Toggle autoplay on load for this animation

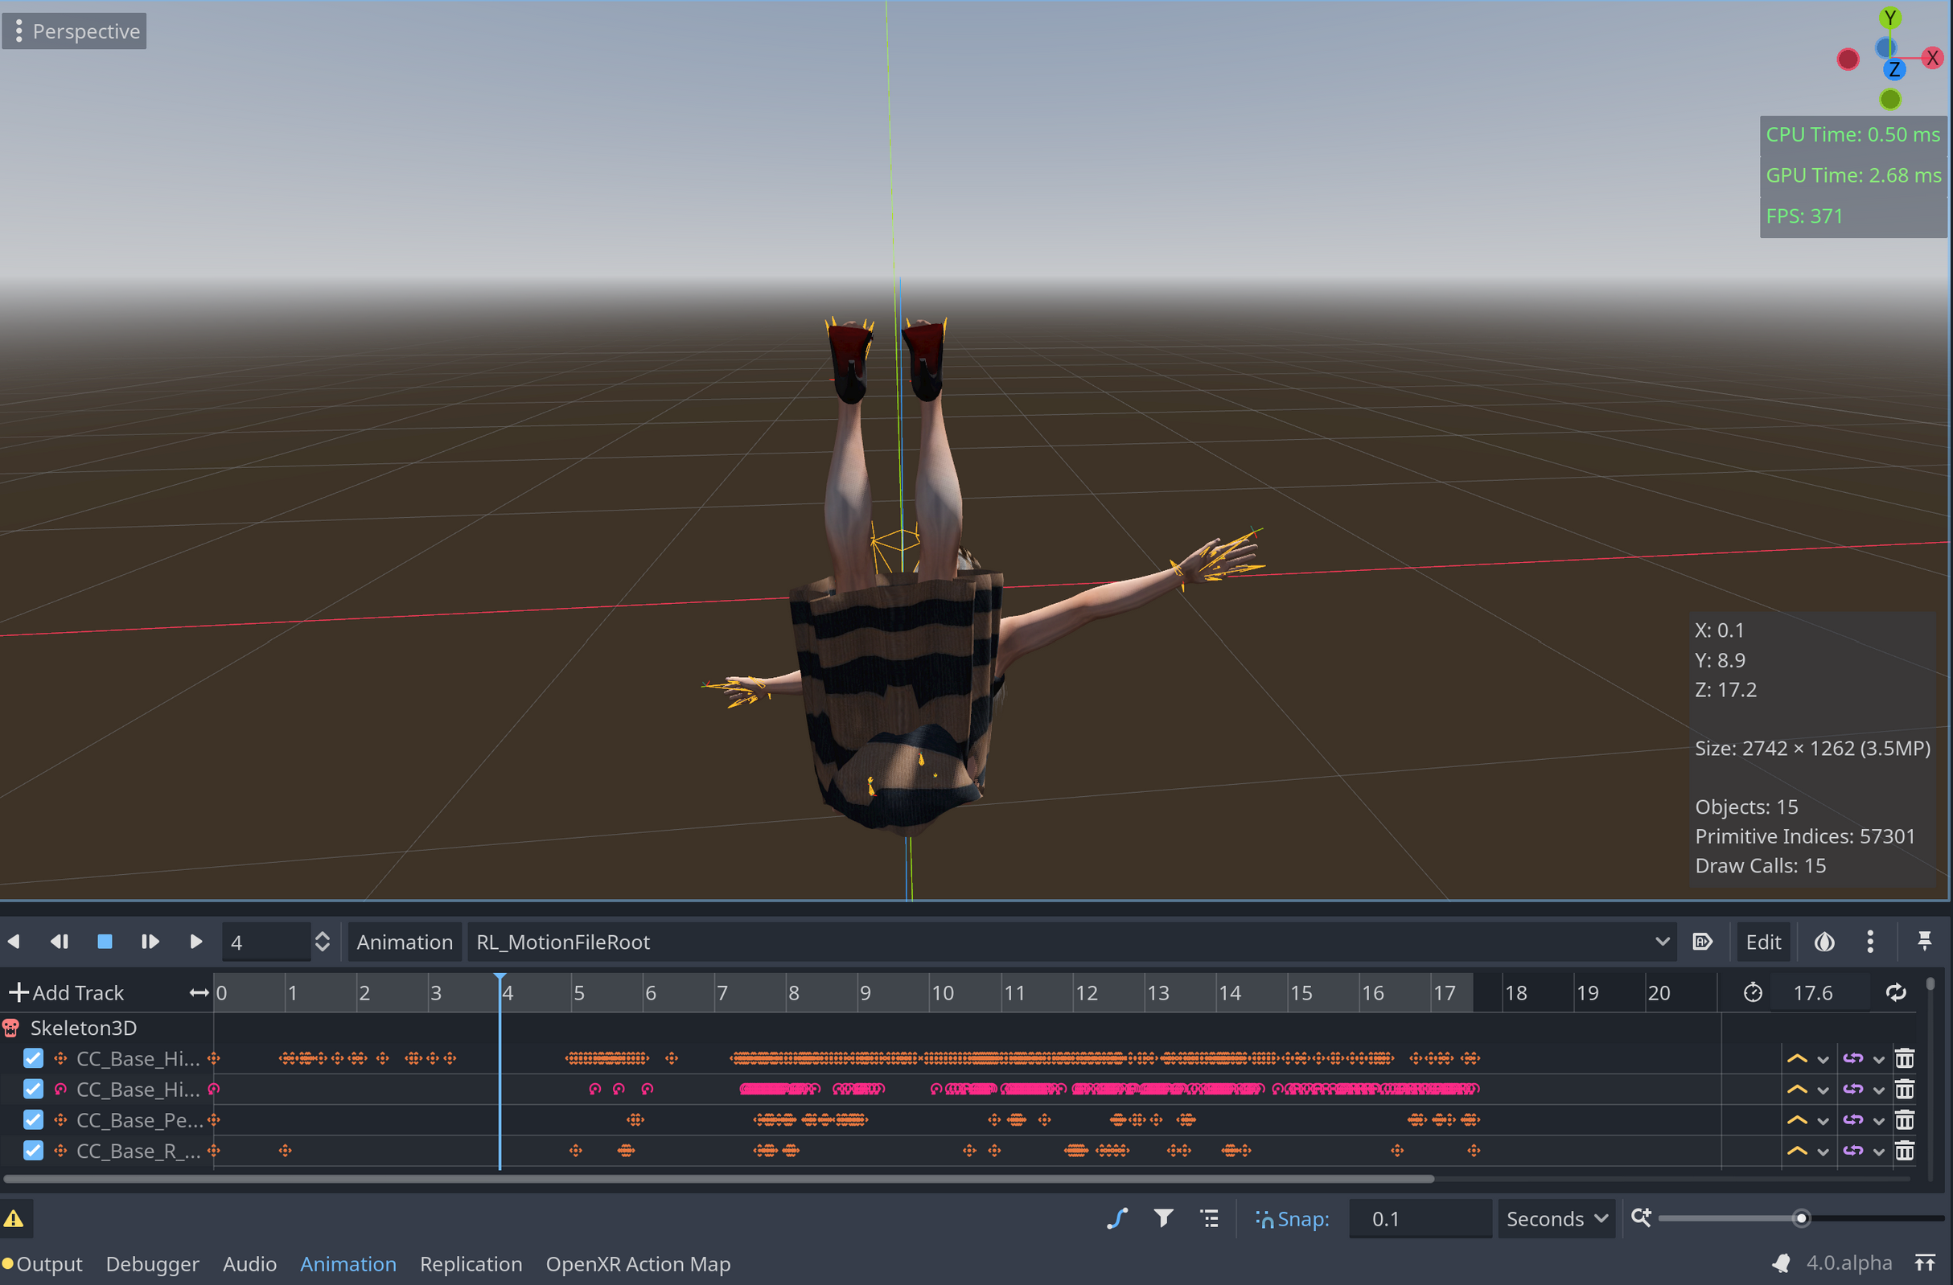tap(1703, 941)
